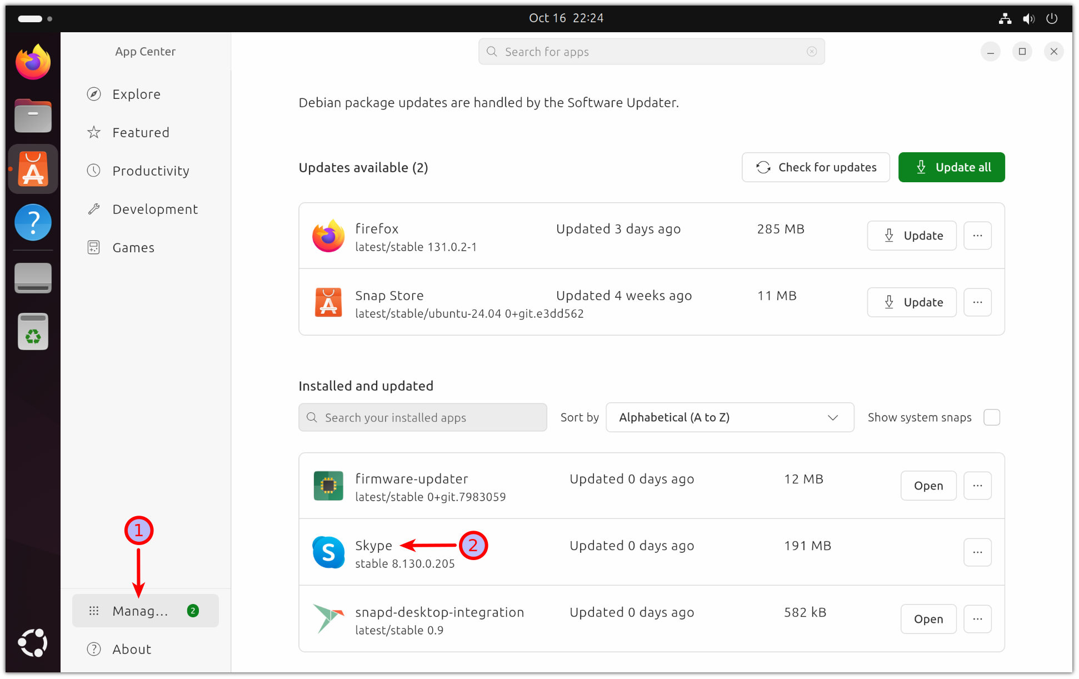This screenshot has height=679, width=1079.
Task: Expand the Alphabetical (A to Z) sort dropdown
Action: [x=730, y=417]
